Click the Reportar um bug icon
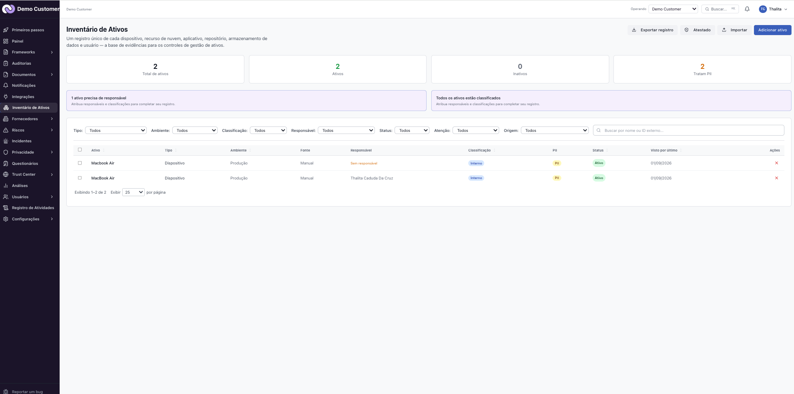This screenshot has width=794, height=394. [x=6, y=391]
